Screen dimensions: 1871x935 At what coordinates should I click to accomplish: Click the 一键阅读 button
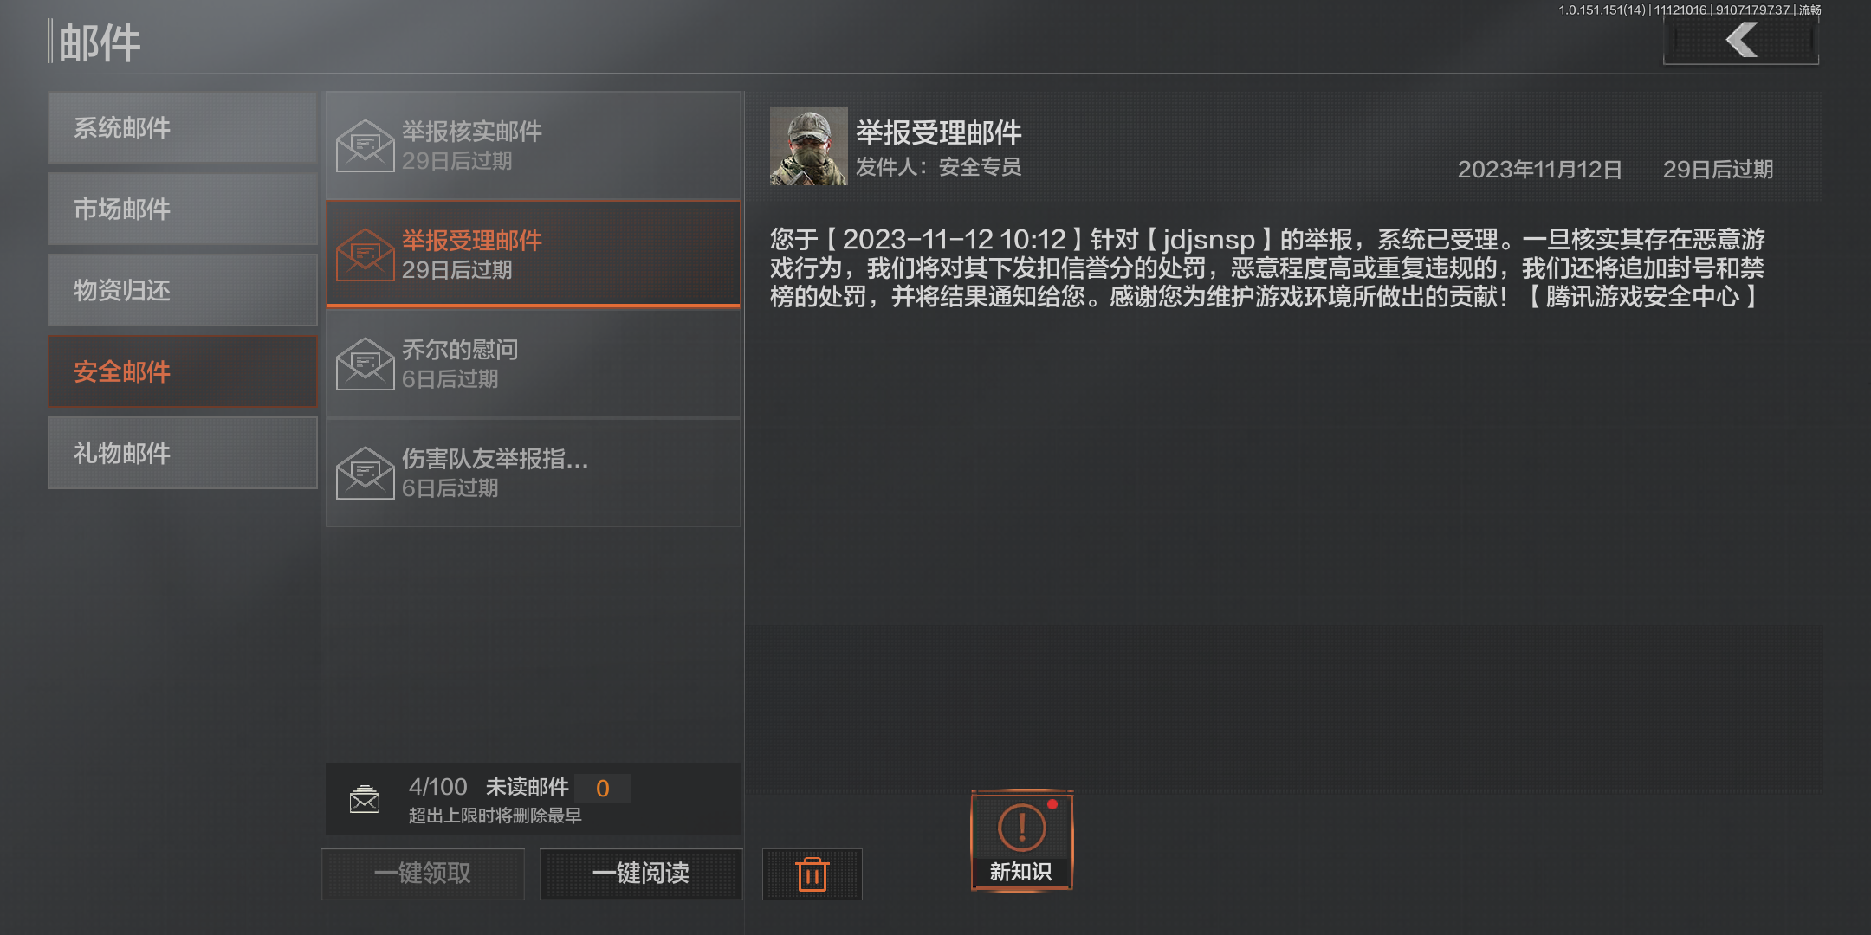[x=641, y=874]
